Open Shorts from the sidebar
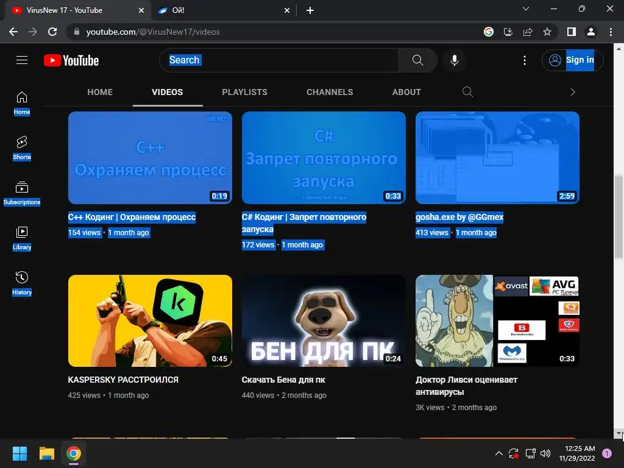The image size is (624, 468). click(x=22, y=148)
